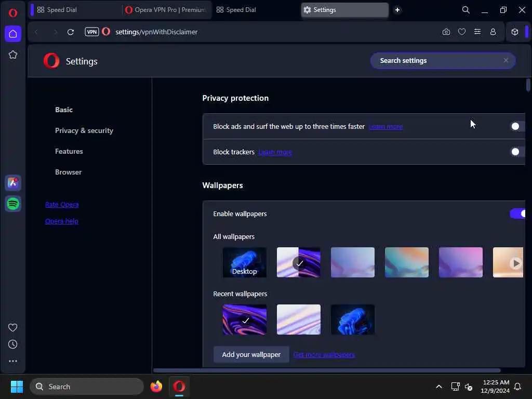Launch Firefox from the taskbar
The width and height of the screenshot is (532, 399).
pyautogui.click(x=156, y=387)
